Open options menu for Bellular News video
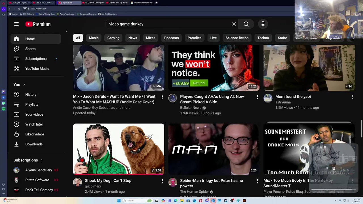363x204 pixels. point(258,97)
